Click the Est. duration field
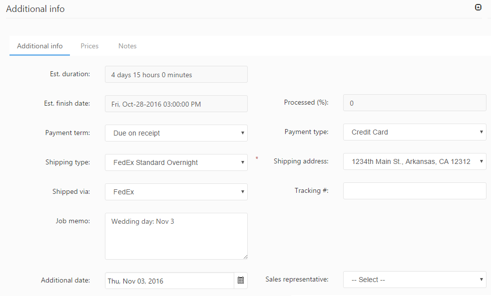The width and height of the screenshot is (491, 296). click(x=176, y=75)
